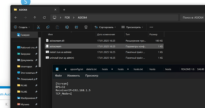Go up one folder level
Image resolution: width=205 pixels, height=108 pixels.
coord(35,17)
